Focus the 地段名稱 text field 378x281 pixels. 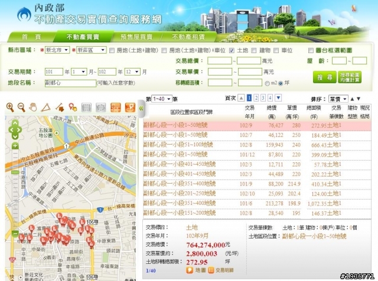(x=70, y=83)
